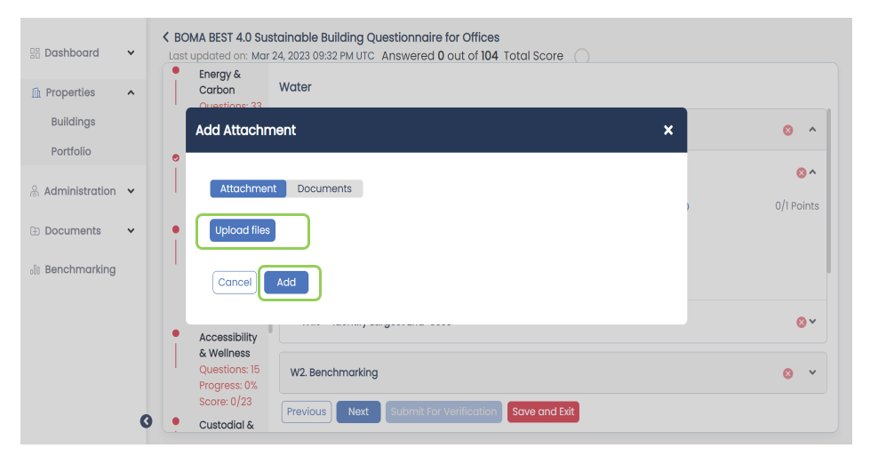Viewport: 870px width, 464px height.
Task: Click the Total Score progress circle
Action: point(582,56)
